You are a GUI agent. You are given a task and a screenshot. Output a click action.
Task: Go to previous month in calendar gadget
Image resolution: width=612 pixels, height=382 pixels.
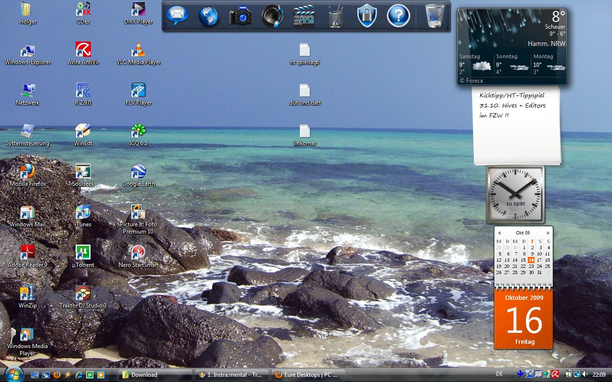pyautogui.click(x=499, y=233)
